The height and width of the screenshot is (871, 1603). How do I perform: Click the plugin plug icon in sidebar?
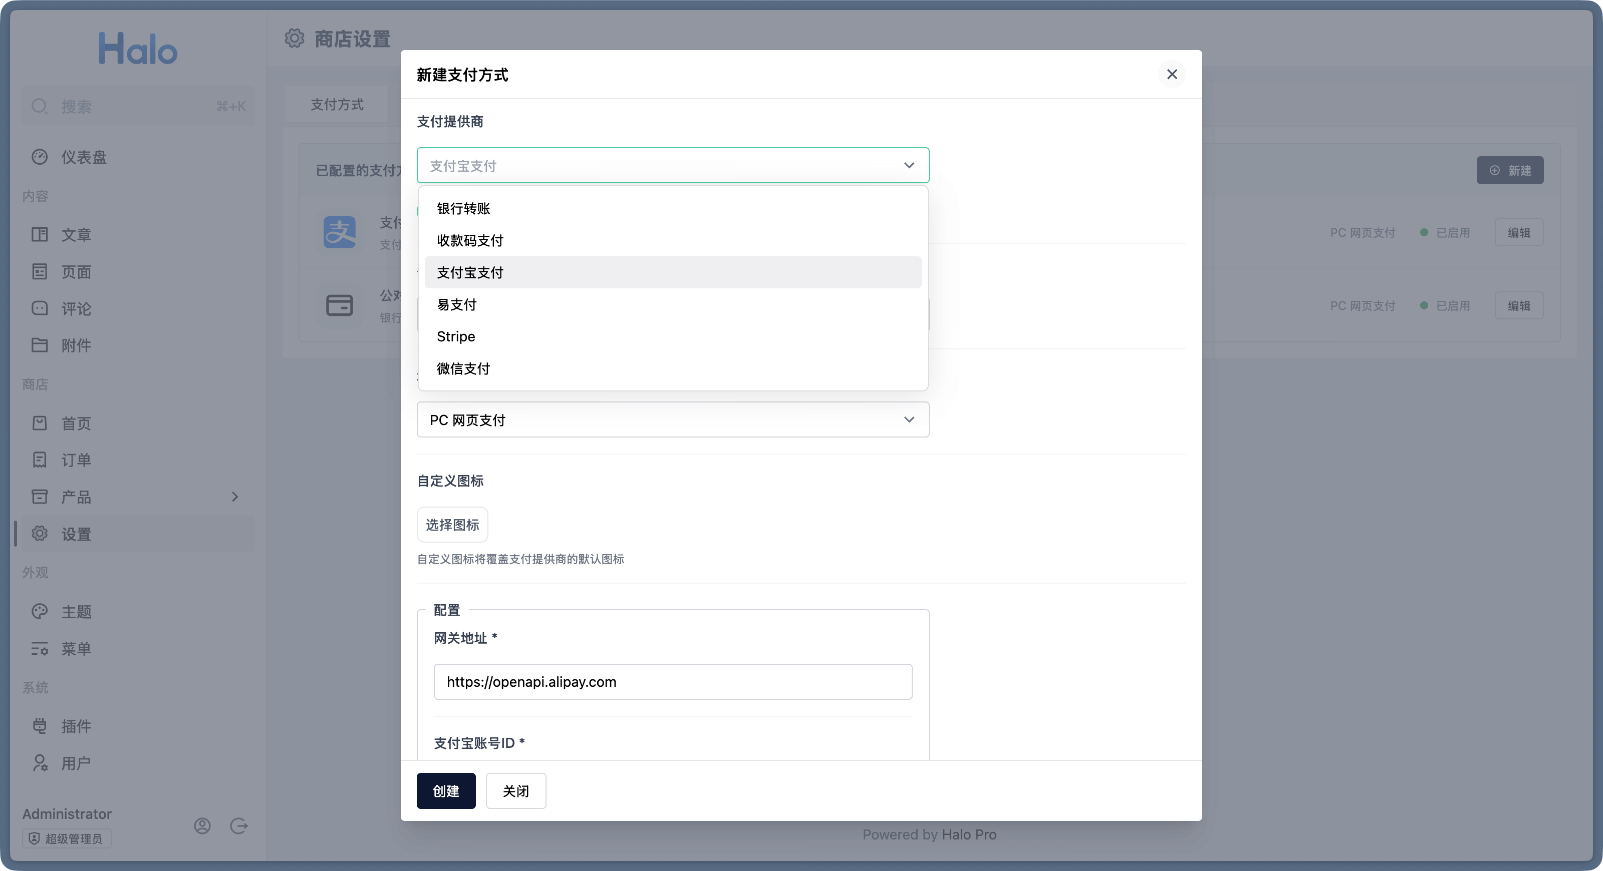(40, 725)
